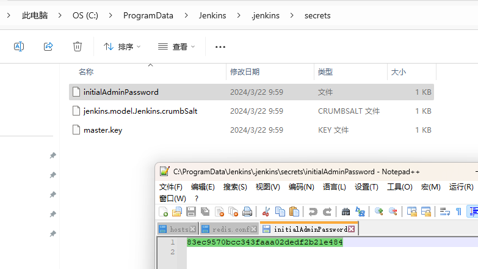Viewport: 478px width, 269px height.
Task: Click the Undo arrow icon
Action: [x=313, y=212]
